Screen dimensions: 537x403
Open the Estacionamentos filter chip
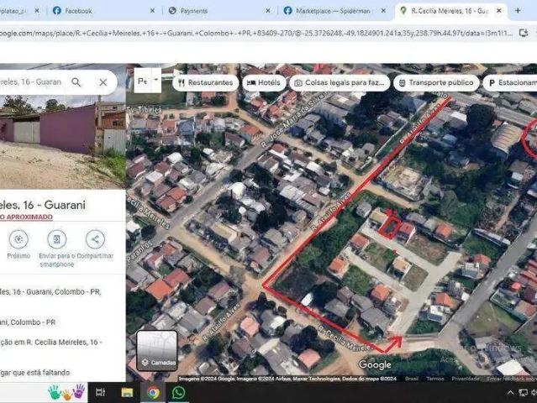[x=510, y=83]
